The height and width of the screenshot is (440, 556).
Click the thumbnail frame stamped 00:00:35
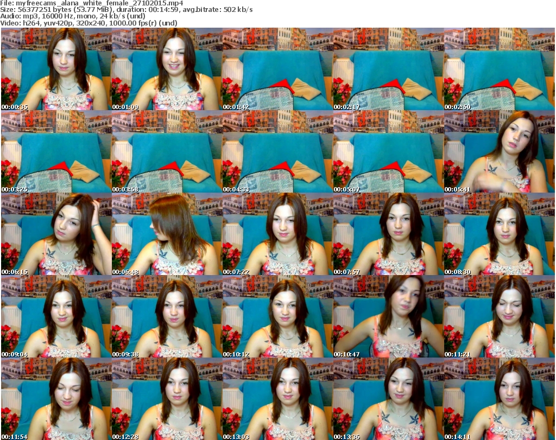click(56, 69)
